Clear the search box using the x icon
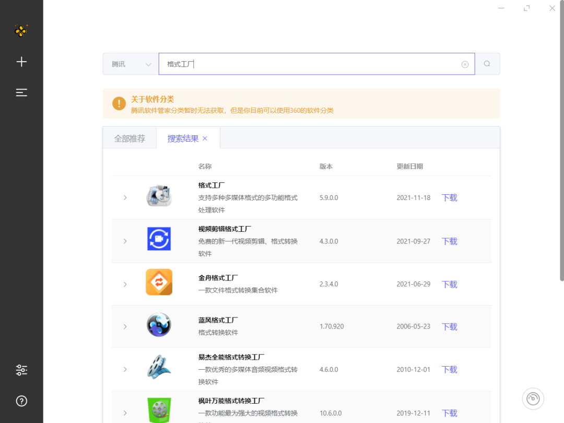Screen dimensions: 564x423 465,63
